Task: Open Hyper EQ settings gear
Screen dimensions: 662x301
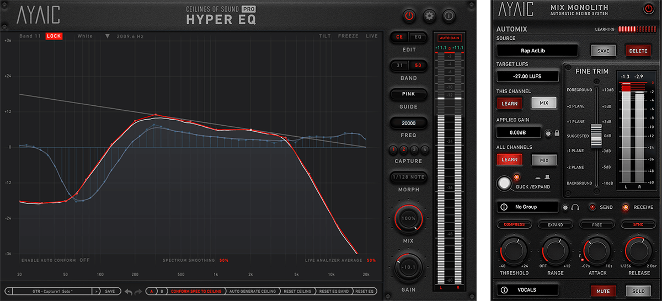Action: (429, 16)
